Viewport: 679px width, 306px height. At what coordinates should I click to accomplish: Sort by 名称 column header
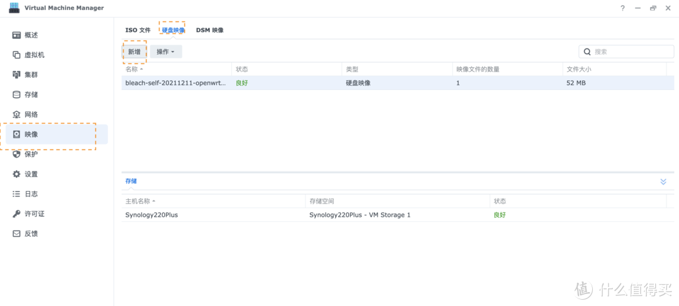[135, 69]
